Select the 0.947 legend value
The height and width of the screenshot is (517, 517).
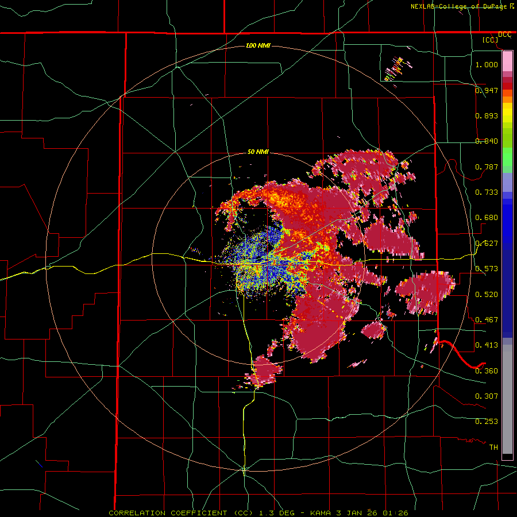click(x=487, y=90)
